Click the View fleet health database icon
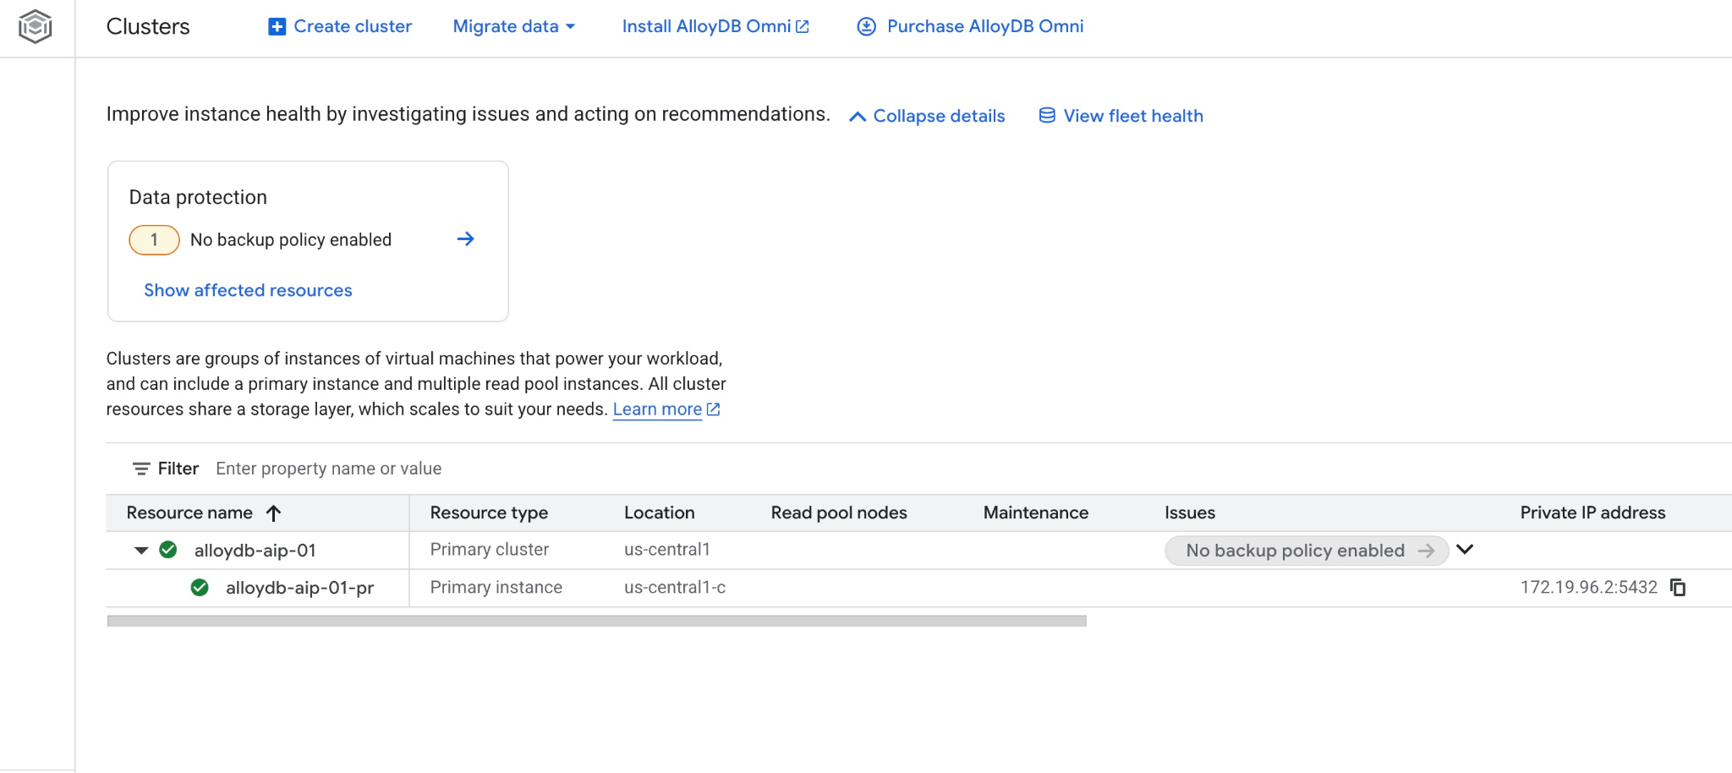Viewport: 1732px width, 773px height. [x=1047, y=116]
